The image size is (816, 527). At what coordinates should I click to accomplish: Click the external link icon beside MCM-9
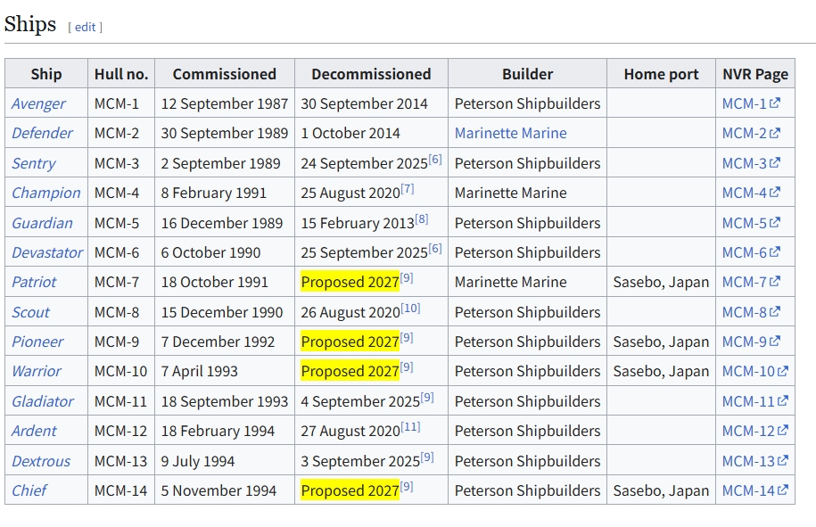pos(775,342)
